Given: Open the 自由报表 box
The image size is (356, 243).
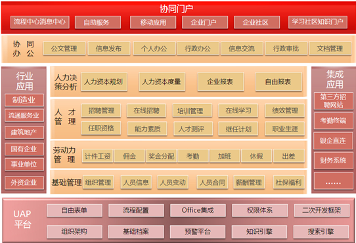Looking at the screenshot, I should (278, 82).
